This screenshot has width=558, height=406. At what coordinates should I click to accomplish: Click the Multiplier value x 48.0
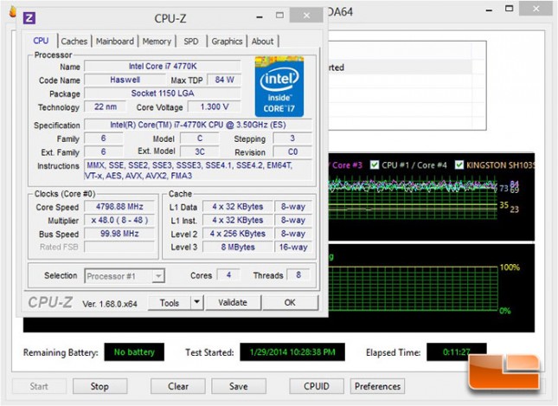click(119, 220)
